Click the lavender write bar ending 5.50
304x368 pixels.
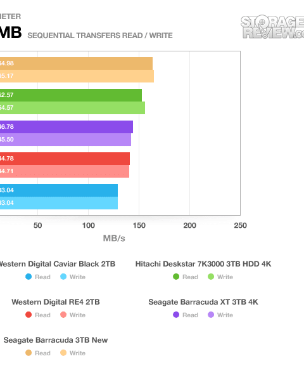click(x=65, y=140)
